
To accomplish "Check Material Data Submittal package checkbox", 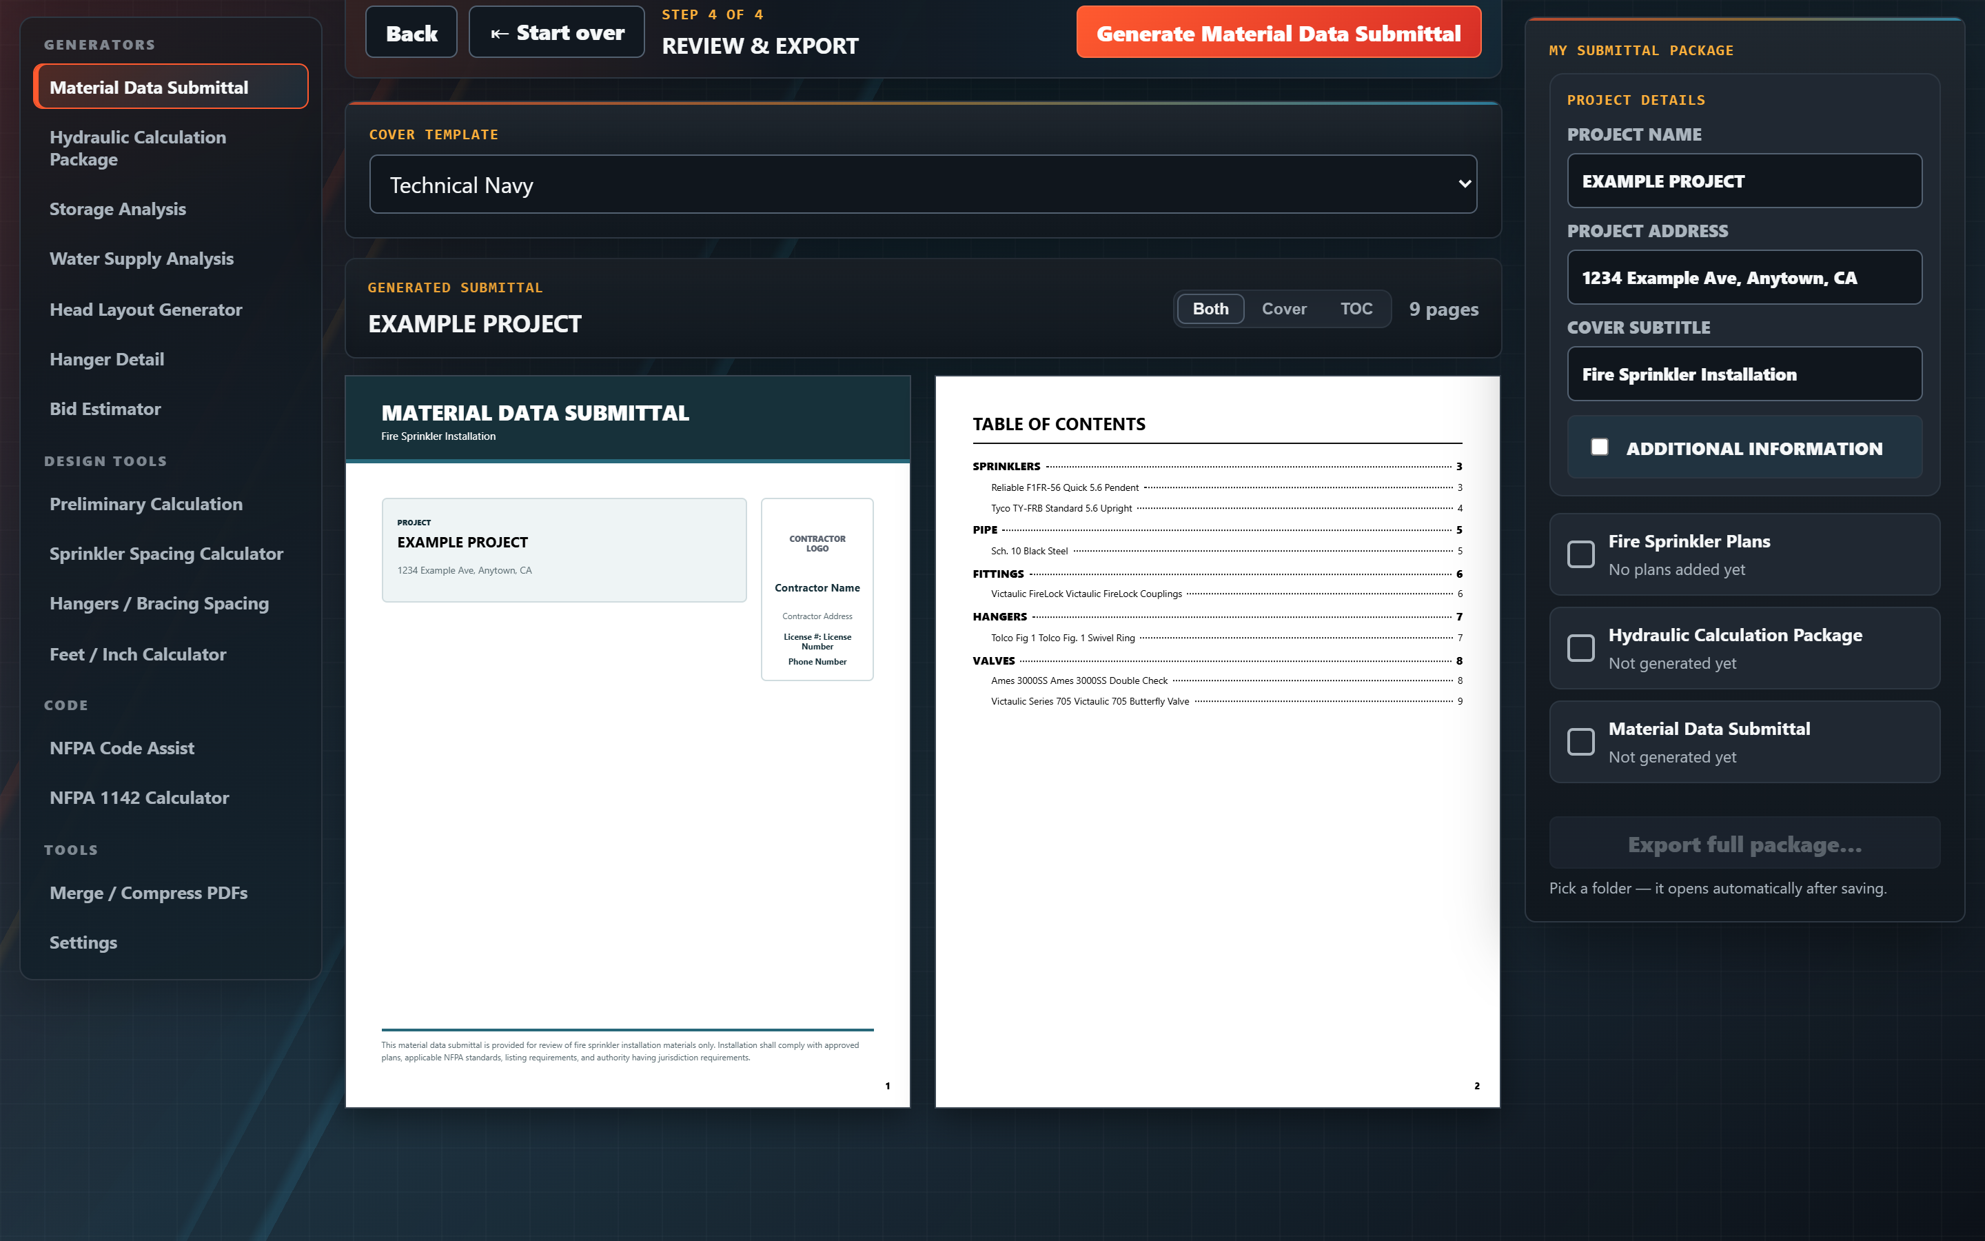I will [1580, 741].
